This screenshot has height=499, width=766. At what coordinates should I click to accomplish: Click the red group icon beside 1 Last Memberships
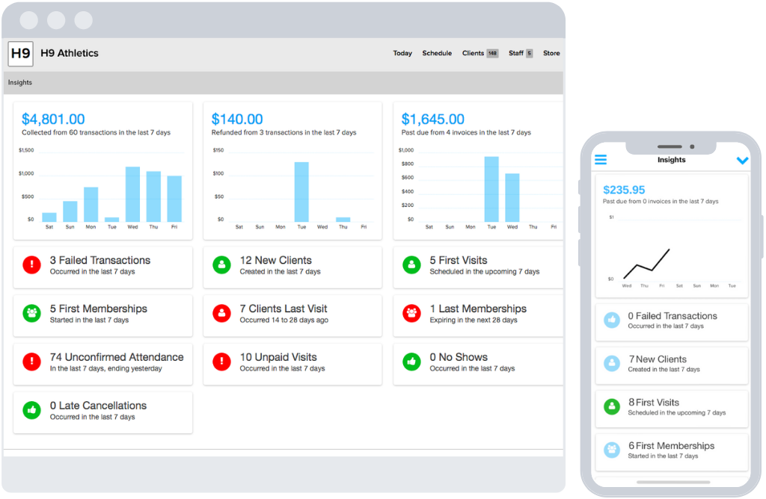pyautogui.click(x=412, y=313)
